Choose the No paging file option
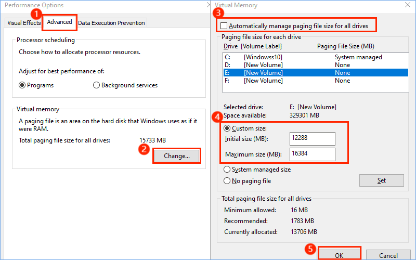416x260 pixels. point(248,181)
